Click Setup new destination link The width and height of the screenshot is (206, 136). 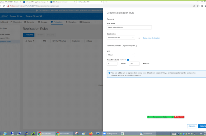tap(152, 38)
